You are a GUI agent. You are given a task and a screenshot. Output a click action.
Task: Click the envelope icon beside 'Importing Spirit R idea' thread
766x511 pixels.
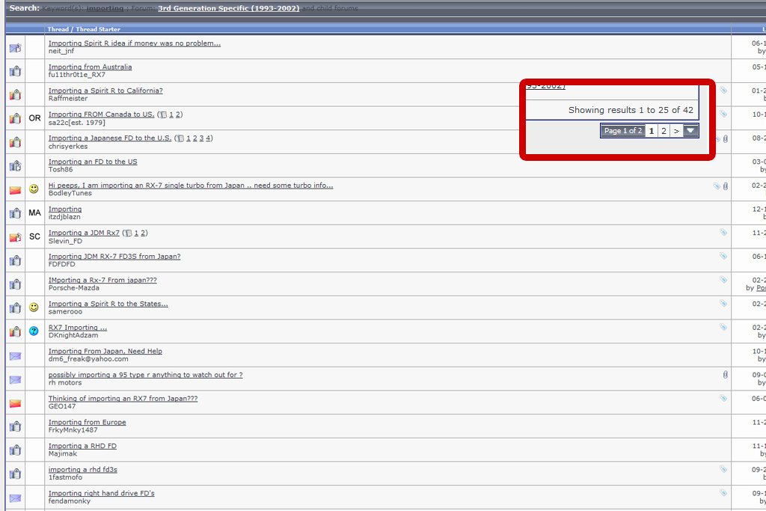click(15, 48)
